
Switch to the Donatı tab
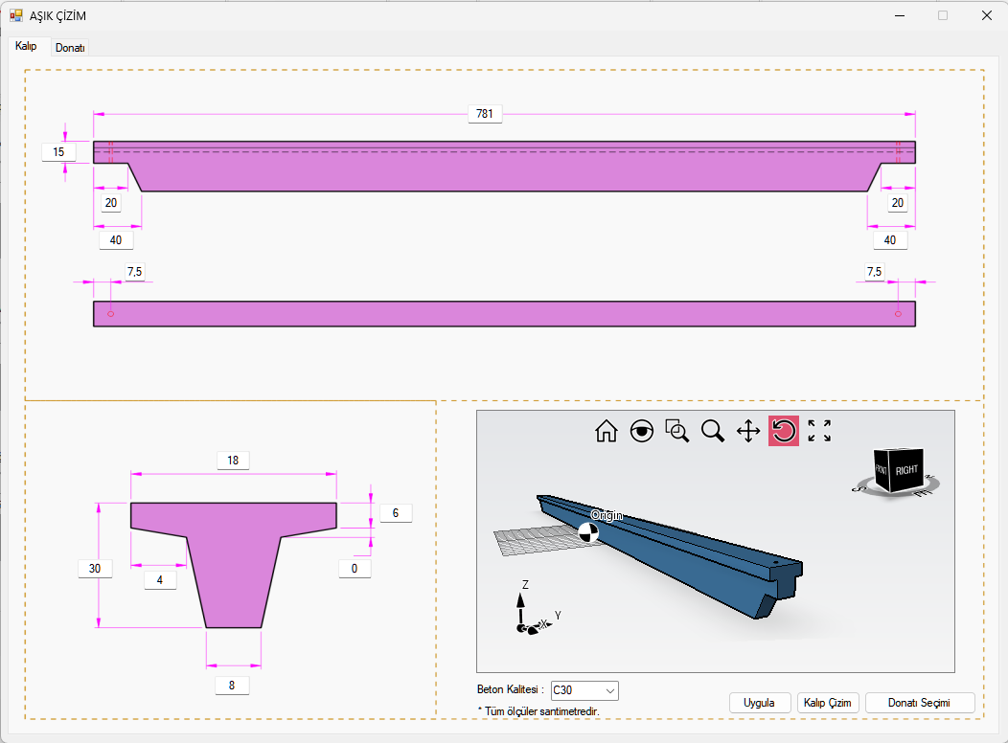point(70,47)
